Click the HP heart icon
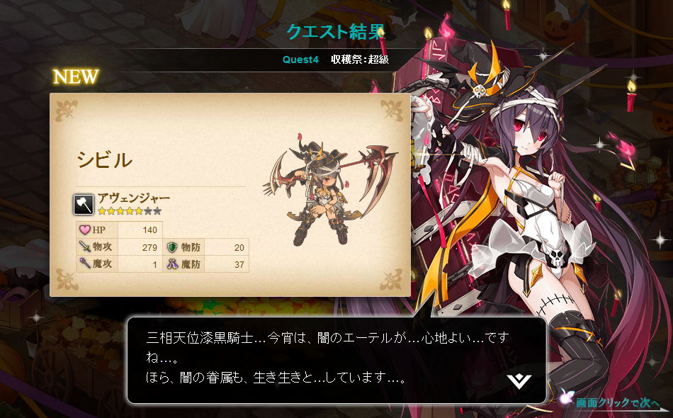The height and width of the screenshot is (418, 673). [84, 230]
